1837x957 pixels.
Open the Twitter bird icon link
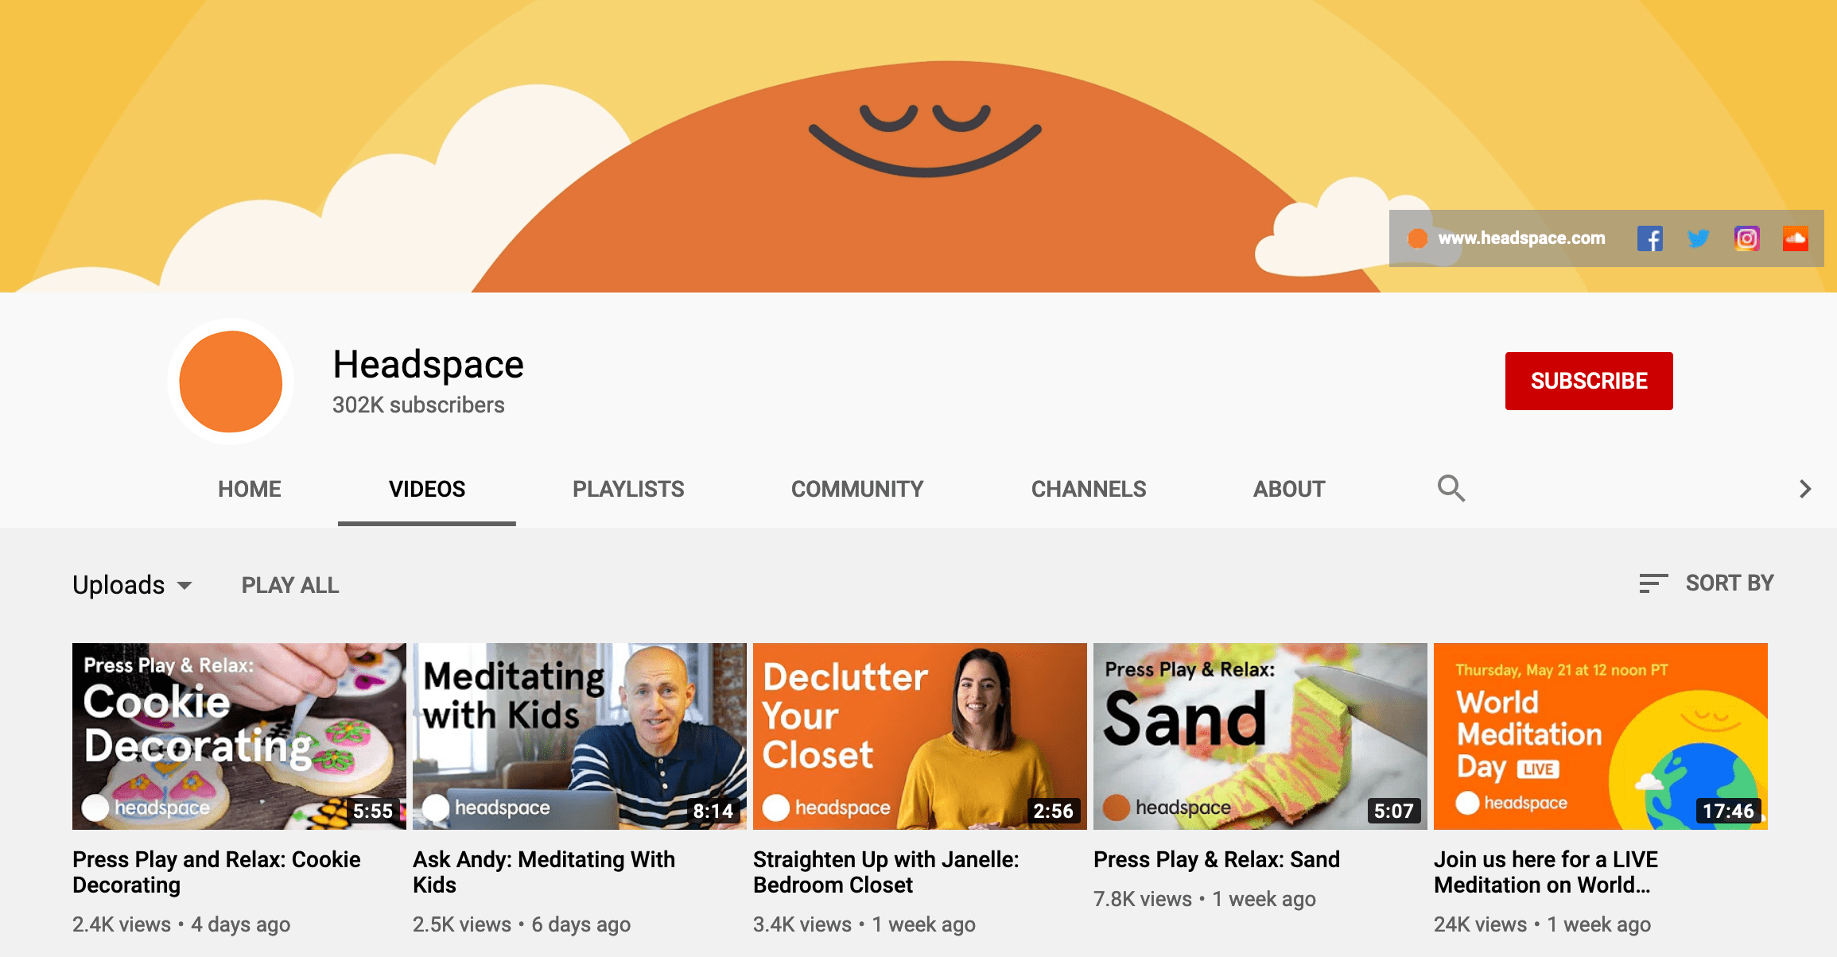click(x=1698, y=238)
